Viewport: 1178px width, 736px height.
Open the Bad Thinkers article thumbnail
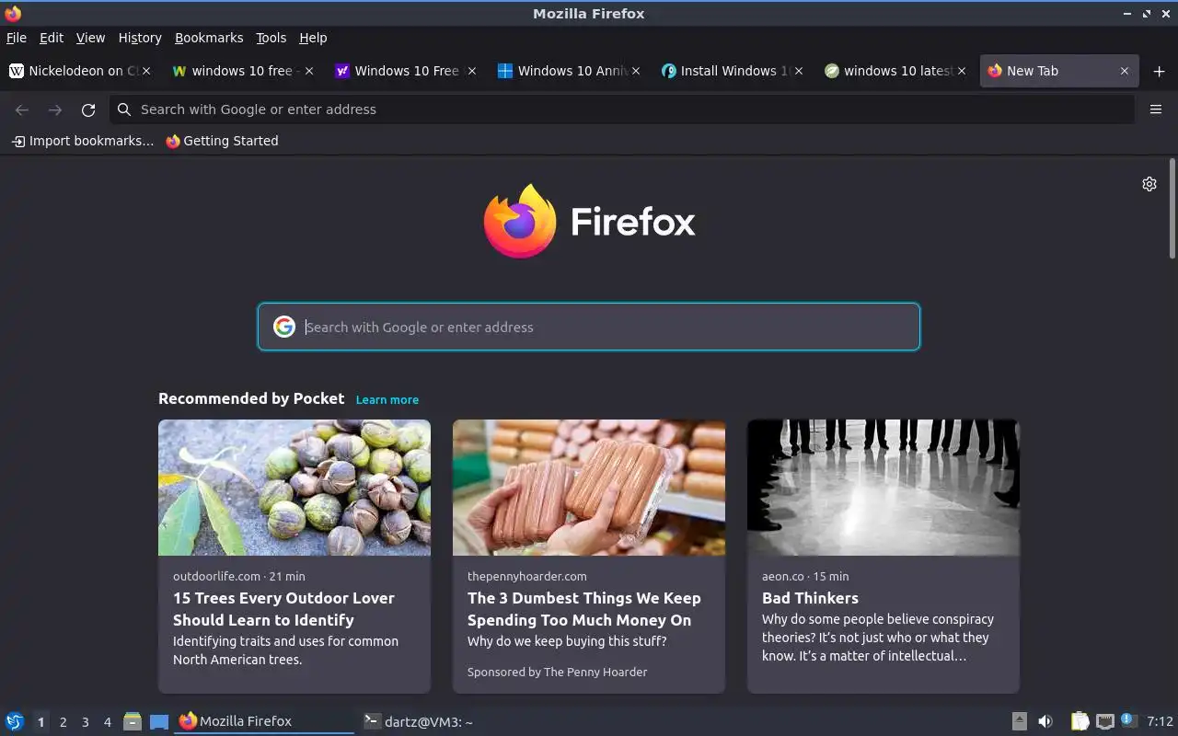[883, 488]
